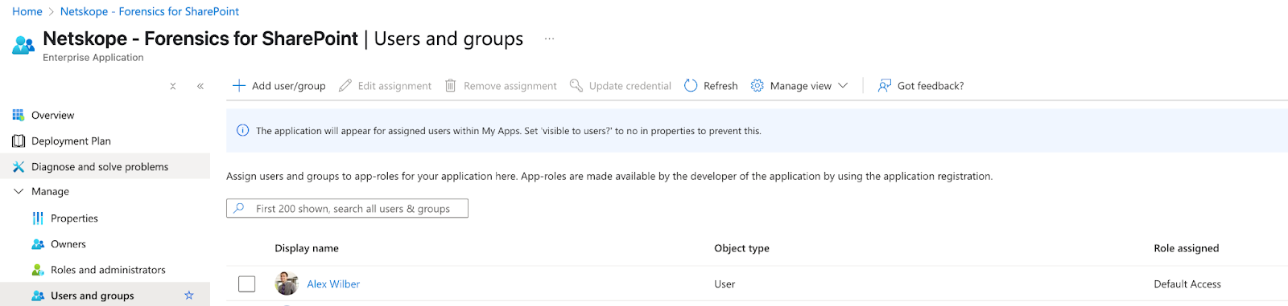Image resolution: width=1288 pixels, height=306 pixels.
Task: Click the Role assigned column header
Action: pyautogui.click(x=1186, y=248)
